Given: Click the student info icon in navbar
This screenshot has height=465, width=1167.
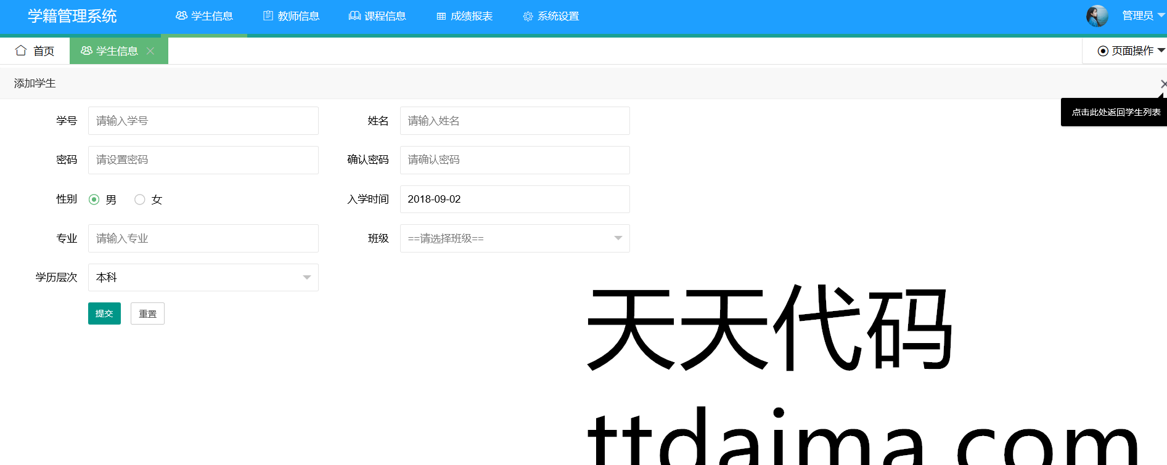Looking at the screenshot, I should point(181,16).
